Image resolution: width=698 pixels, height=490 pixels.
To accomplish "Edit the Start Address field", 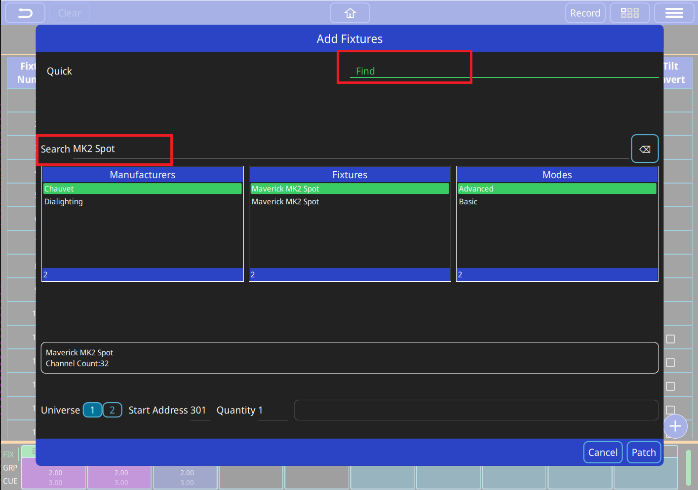I will click(x=198, y=411).
